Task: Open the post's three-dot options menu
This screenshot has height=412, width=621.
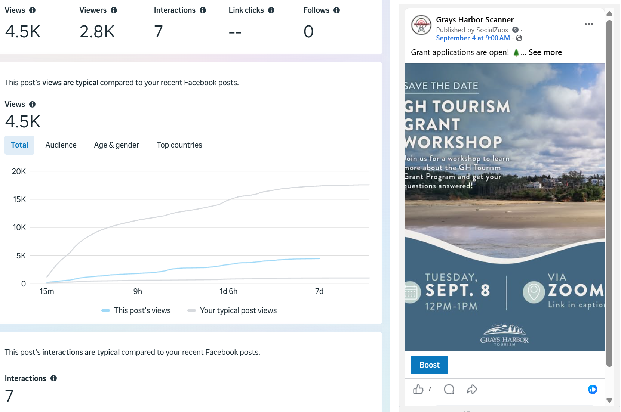Action: pos(588,24)
